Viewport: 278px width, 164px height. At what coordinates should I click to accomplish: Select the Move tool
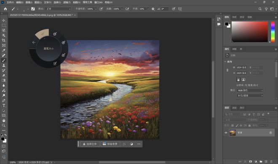coord(3,21)
